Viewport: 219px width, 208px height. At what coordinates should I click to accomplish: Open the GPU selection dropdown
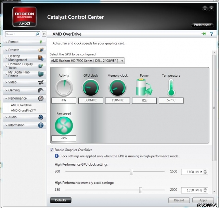tap(87, 61)
